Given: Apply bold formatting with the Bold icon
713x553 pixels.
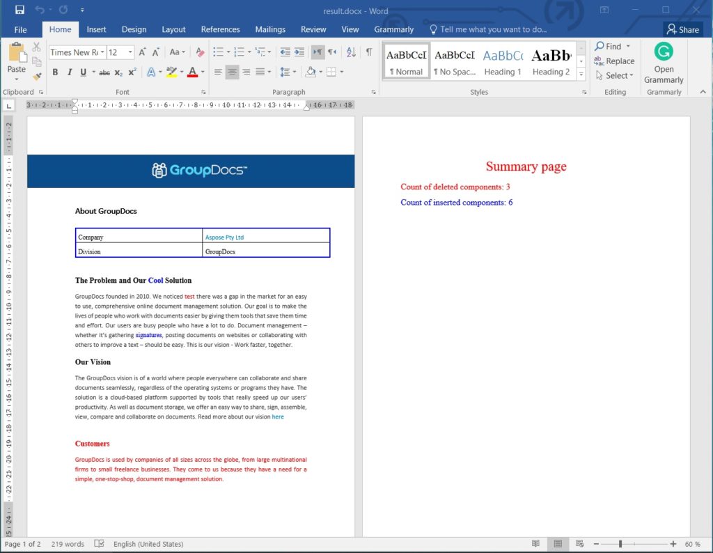Looking at the screenshot, I should (x=55, y=72).
